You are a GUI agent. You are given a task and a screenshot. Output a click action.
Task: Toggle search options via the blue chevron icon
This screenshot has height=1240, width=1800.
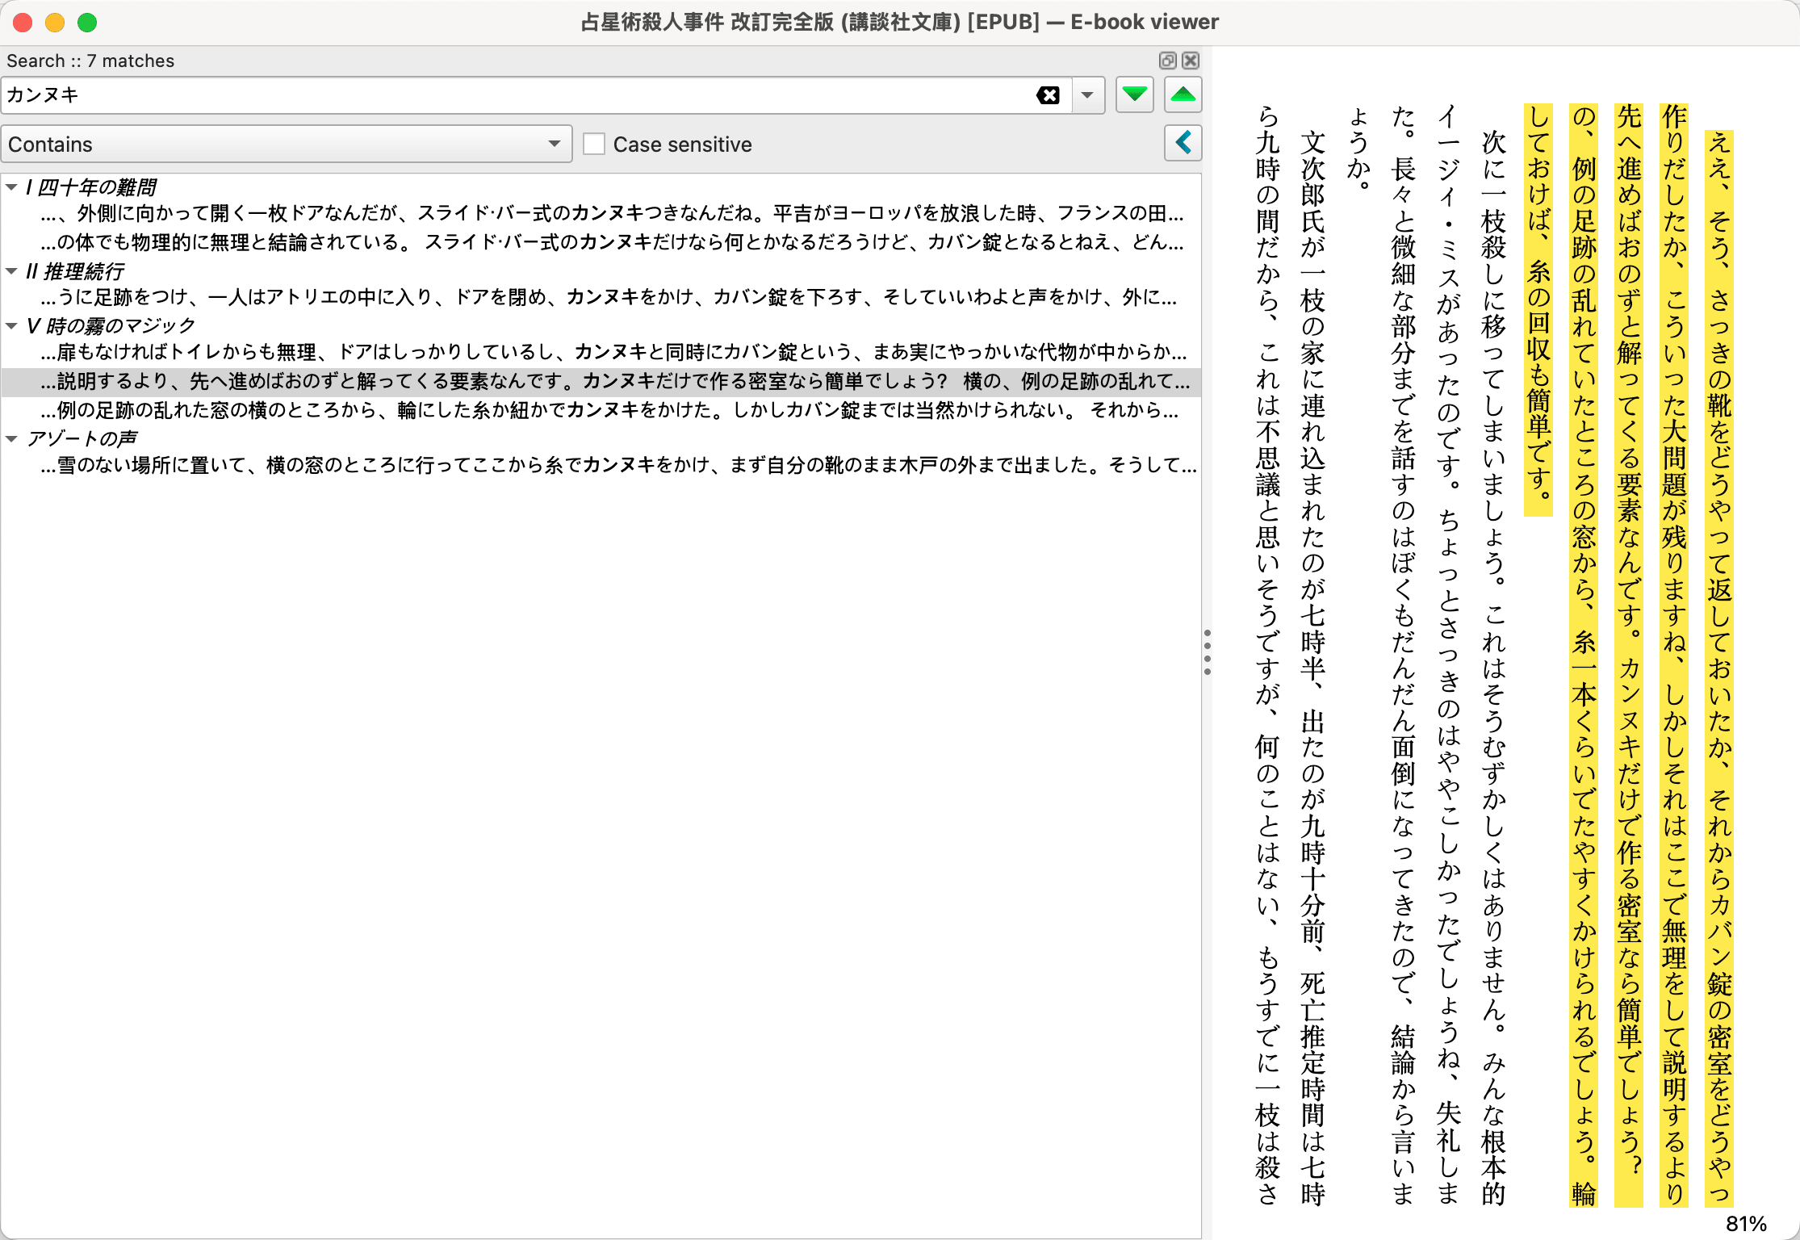1182,143
